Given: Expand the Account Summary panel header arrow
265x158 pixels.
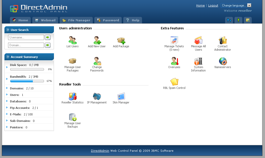Looking at the screenshot, I should [x=8, y=57].
